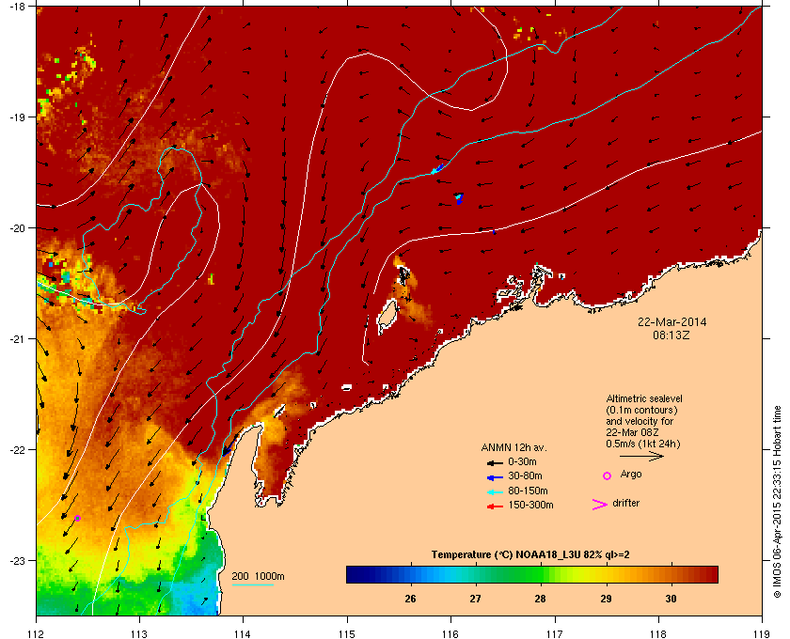This screenshot has height=639, width=790.
Task: Click the longitude 112 axis label
Action: (x=37, y=634)
